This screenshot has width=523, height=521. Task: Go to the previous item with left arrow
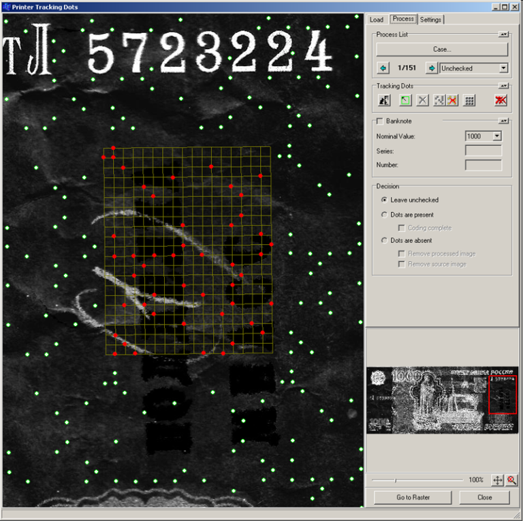pyautogui.click(x=383, y=68)
